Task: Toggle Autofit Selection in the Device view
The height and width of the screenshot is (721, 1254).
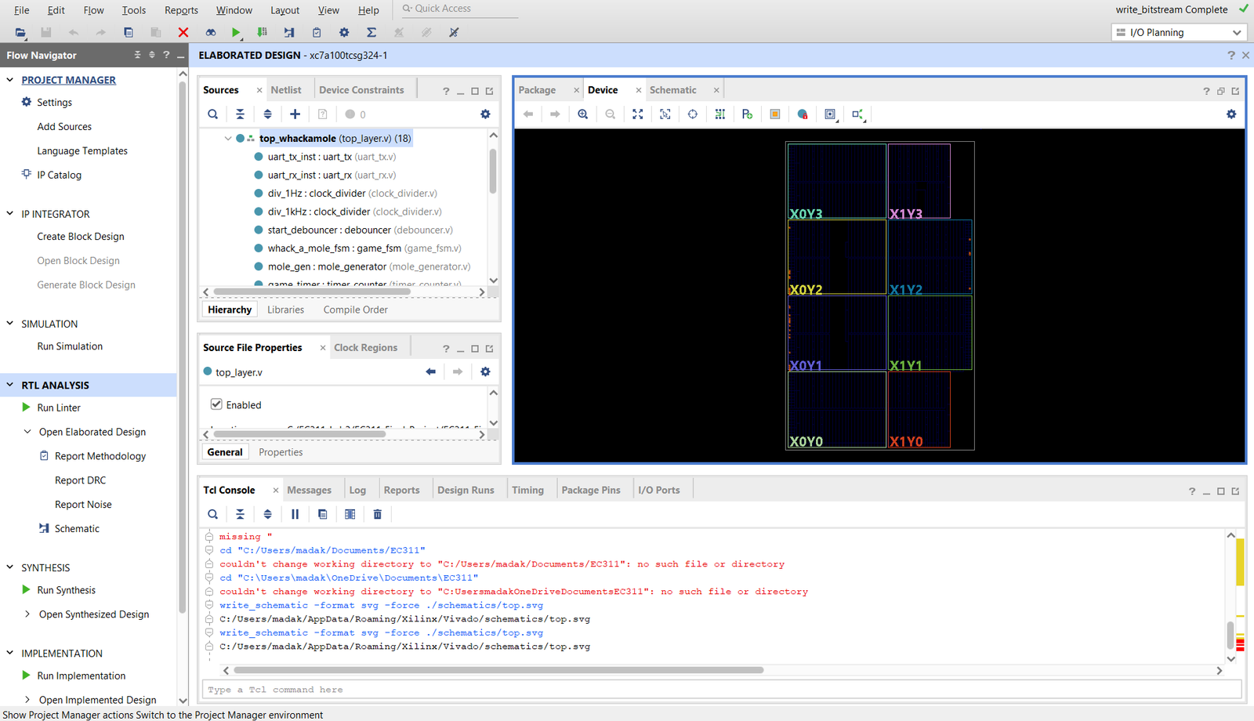Action: point(692,114)
